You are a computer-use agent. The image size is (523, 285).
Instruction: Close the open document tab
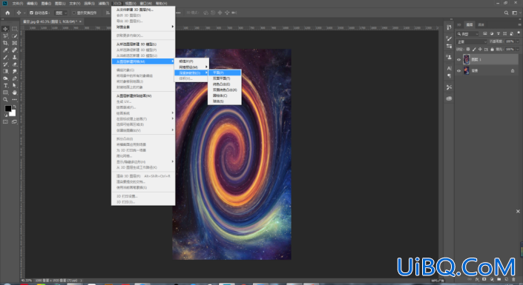pyautogui.click(x=80, y=21)
